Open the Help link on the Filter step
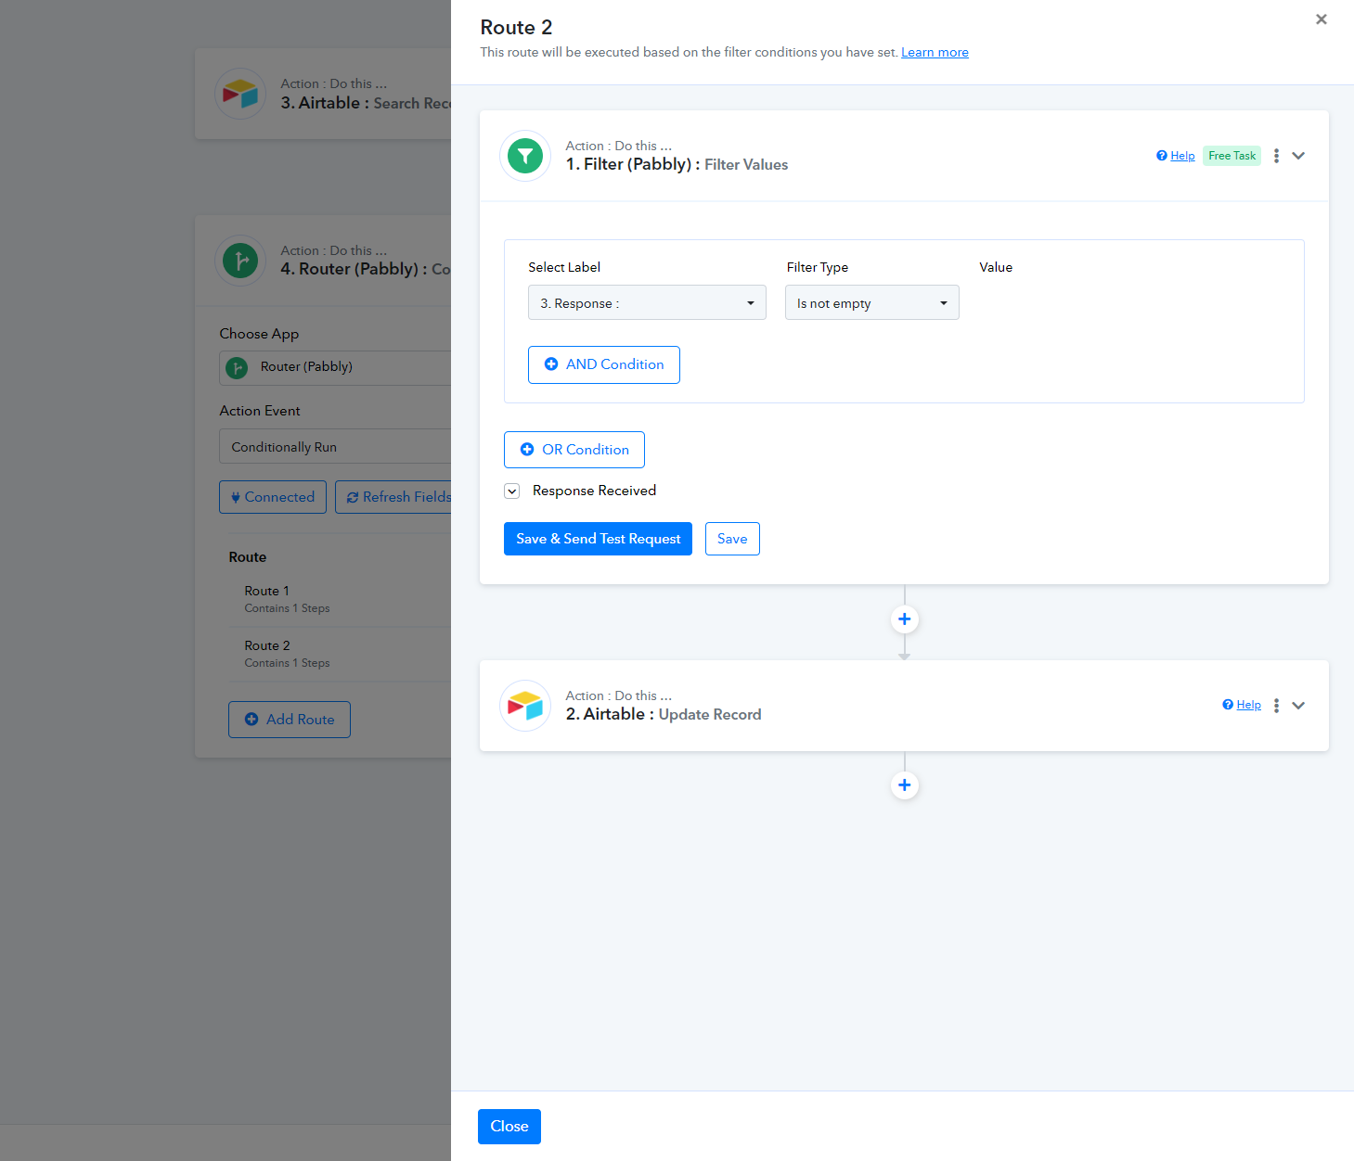This screenshot has width=1354, height=1161. coord(1182,156)
